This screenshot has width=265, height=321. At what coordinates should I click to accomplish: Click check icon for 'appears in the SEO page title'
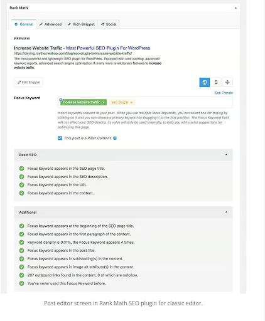pyautogui.click(x=21, y=169)
